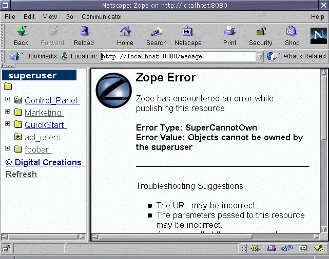Open the File menu
This screenshot has height=259, width=329.
coord(10,17)
